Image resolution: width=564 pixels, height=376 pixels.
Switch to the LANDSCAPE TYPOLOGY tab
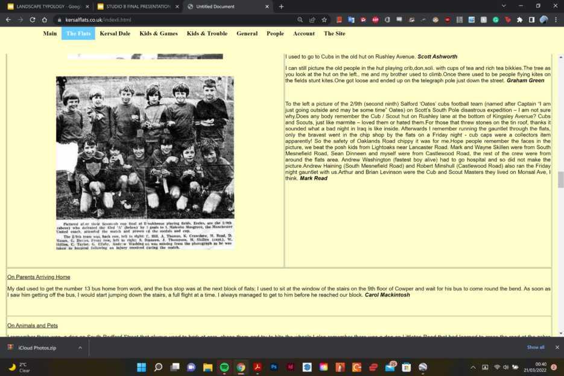click(48, 7)
